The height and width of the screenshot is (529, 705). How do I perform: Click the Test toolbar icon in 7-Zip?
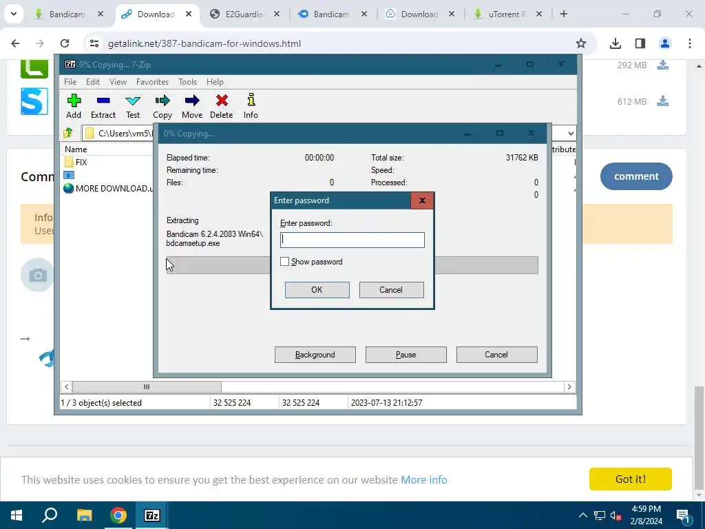133,106
